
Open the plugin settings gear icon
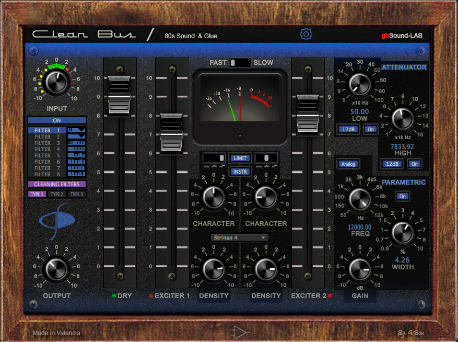[x=306, y=33]
